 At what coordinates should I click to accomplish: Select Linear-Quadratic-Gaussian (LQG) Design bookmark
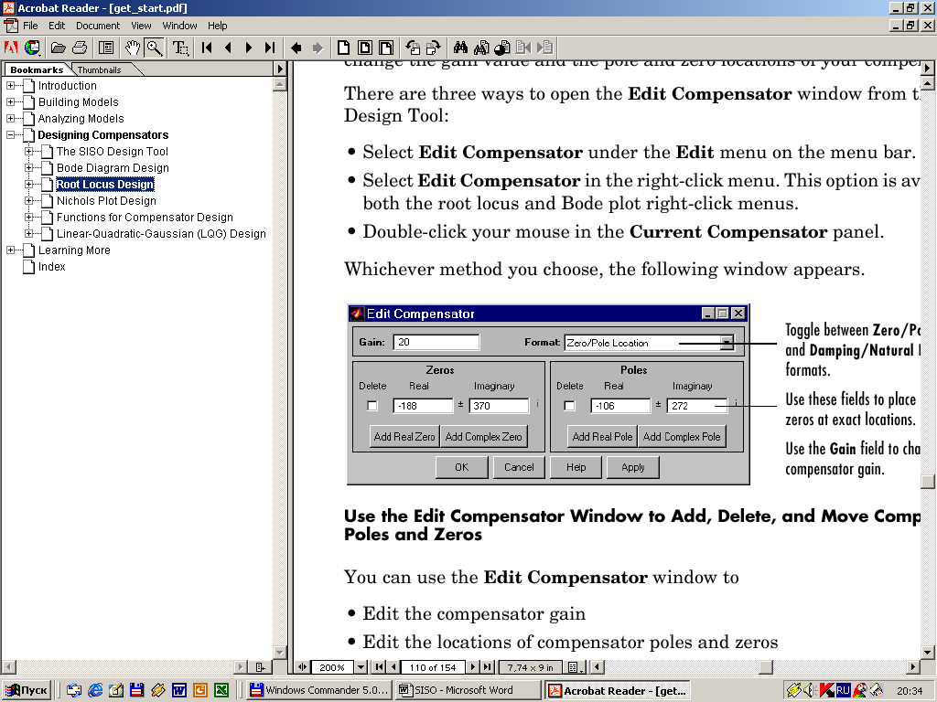tap(161, 234)
